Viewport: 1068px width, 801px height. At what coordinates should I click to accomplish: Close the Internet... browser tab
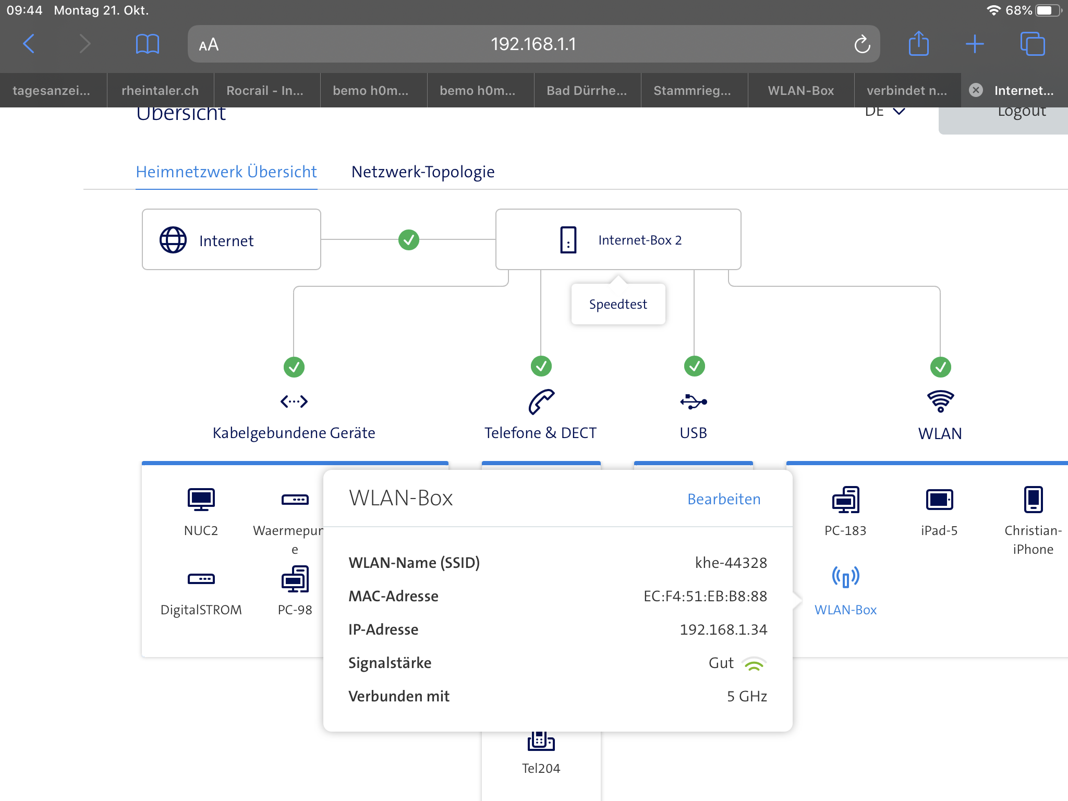pyautogui.click(x=976, y=90)
